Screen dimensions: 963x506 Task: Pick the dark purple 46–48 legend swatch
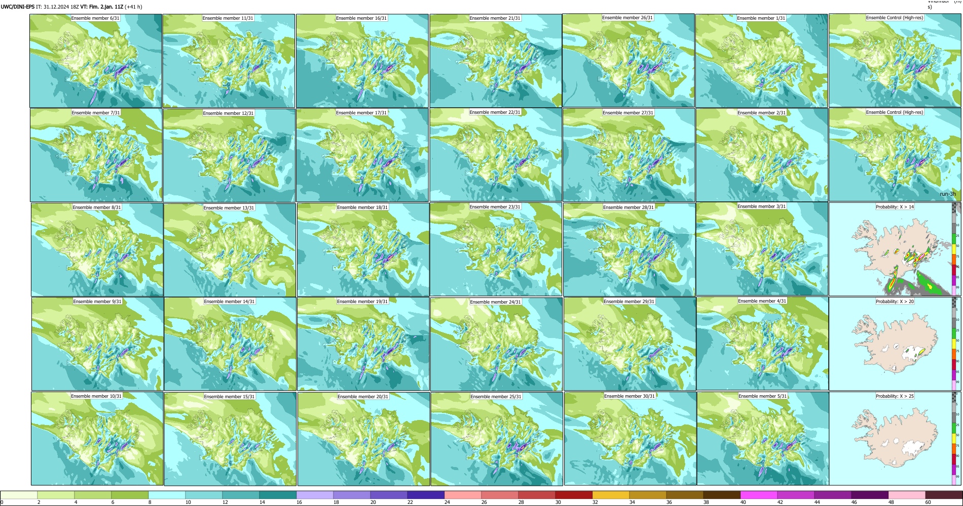[x=870, y=495]
